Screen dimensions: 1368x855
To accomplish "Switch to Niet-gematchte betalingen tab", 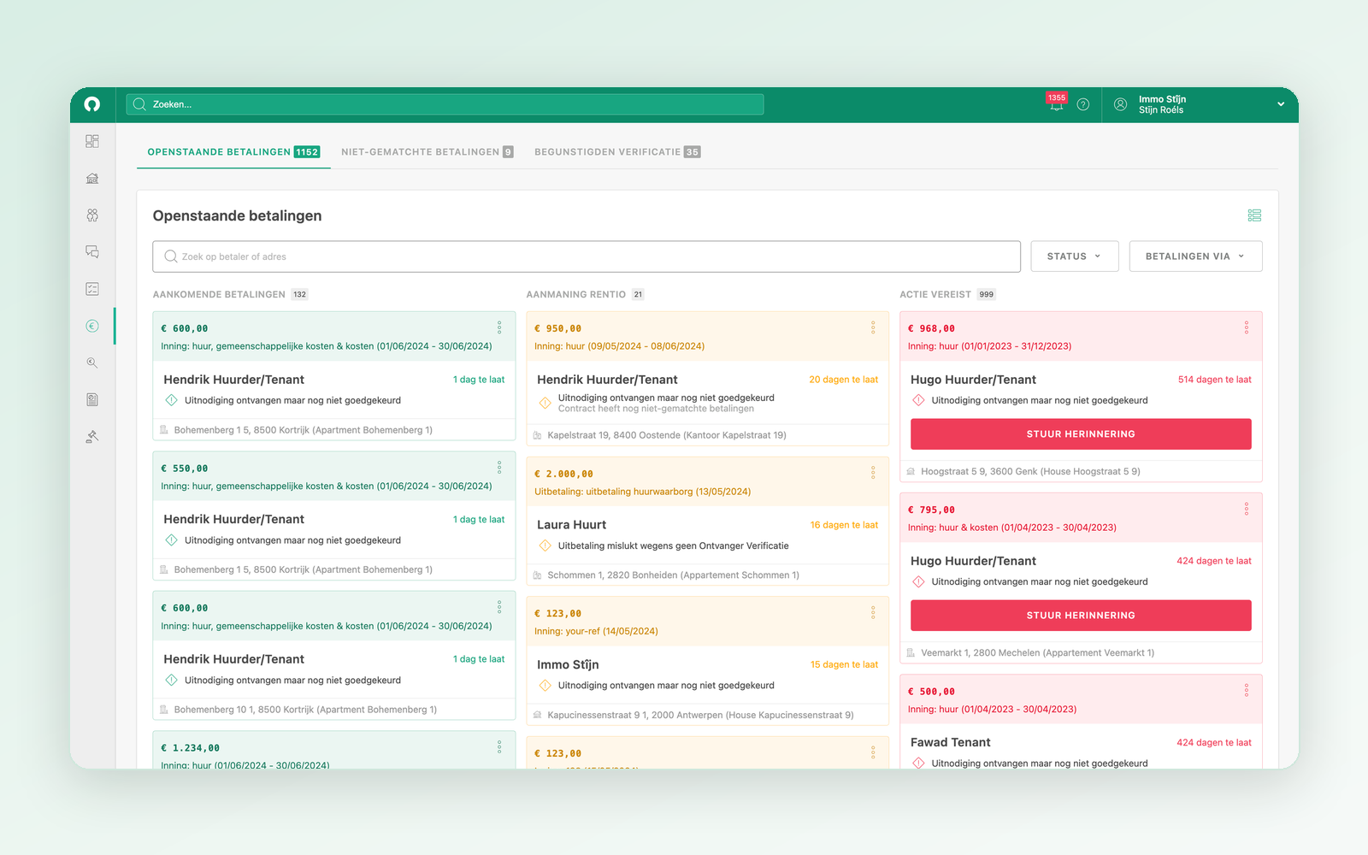I will (427, 152).
